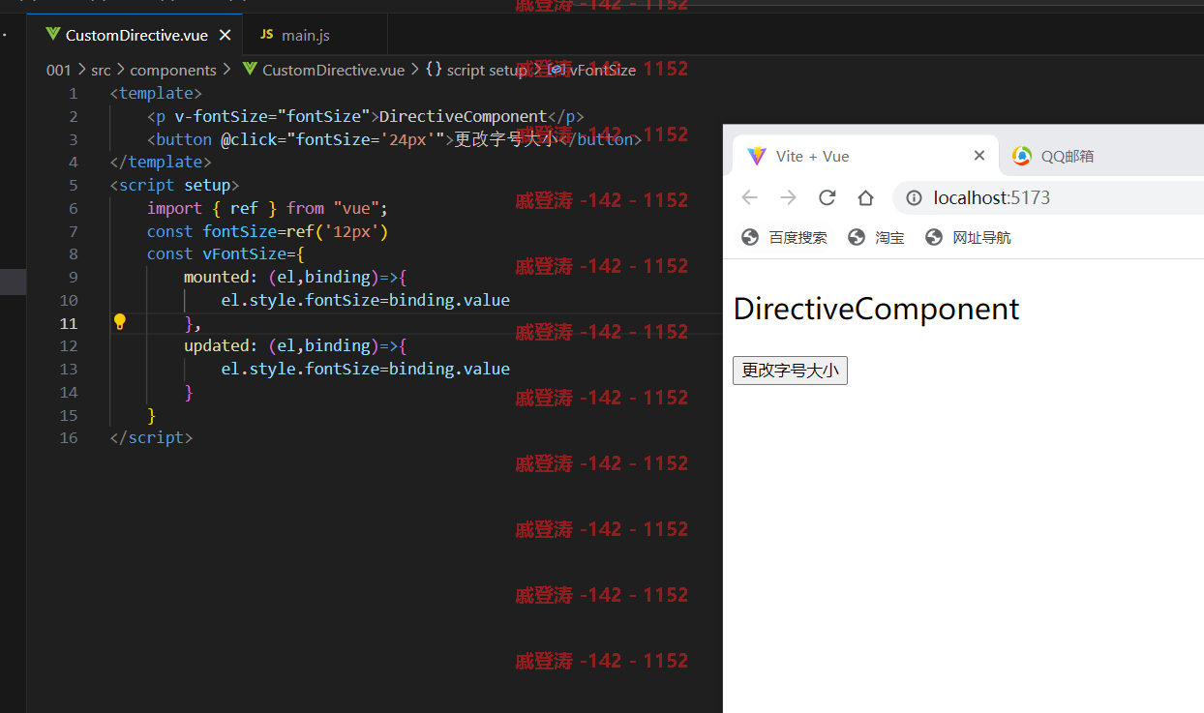
Task: Click the QQ邮箱 tab favicon
Action: (x=1022, y=156)
